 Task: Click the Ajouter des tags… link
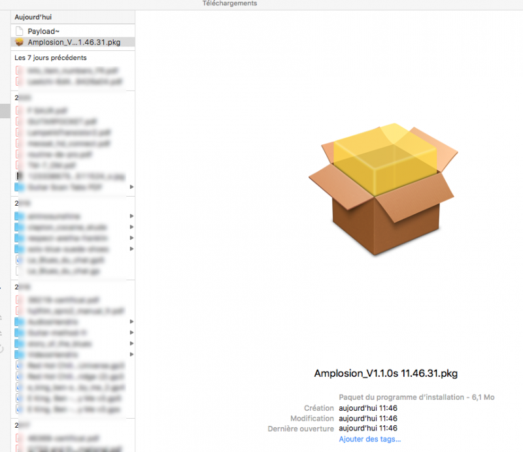point(369,439)
